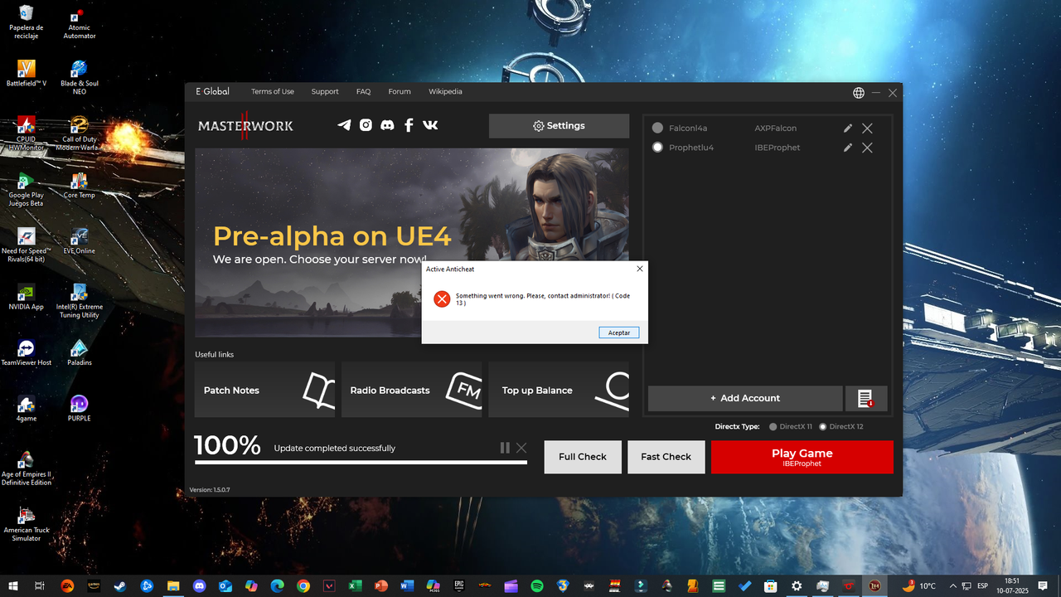This screenshot has width=1061, height=597.
Task: Open Atomic Automator desktop shortcut
Action: (80, 22)
